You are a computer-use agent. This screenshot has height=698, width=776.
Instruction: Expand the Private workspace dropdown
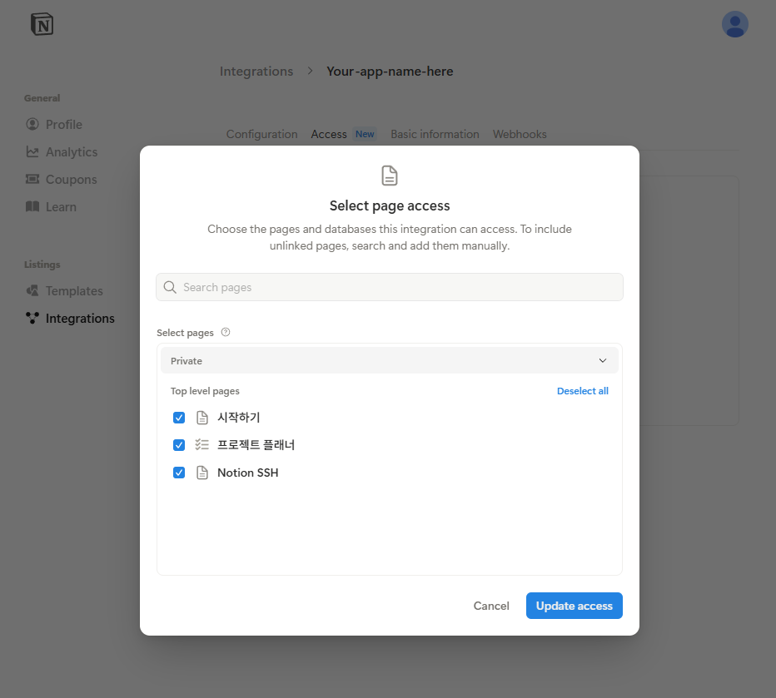[390, 360]
